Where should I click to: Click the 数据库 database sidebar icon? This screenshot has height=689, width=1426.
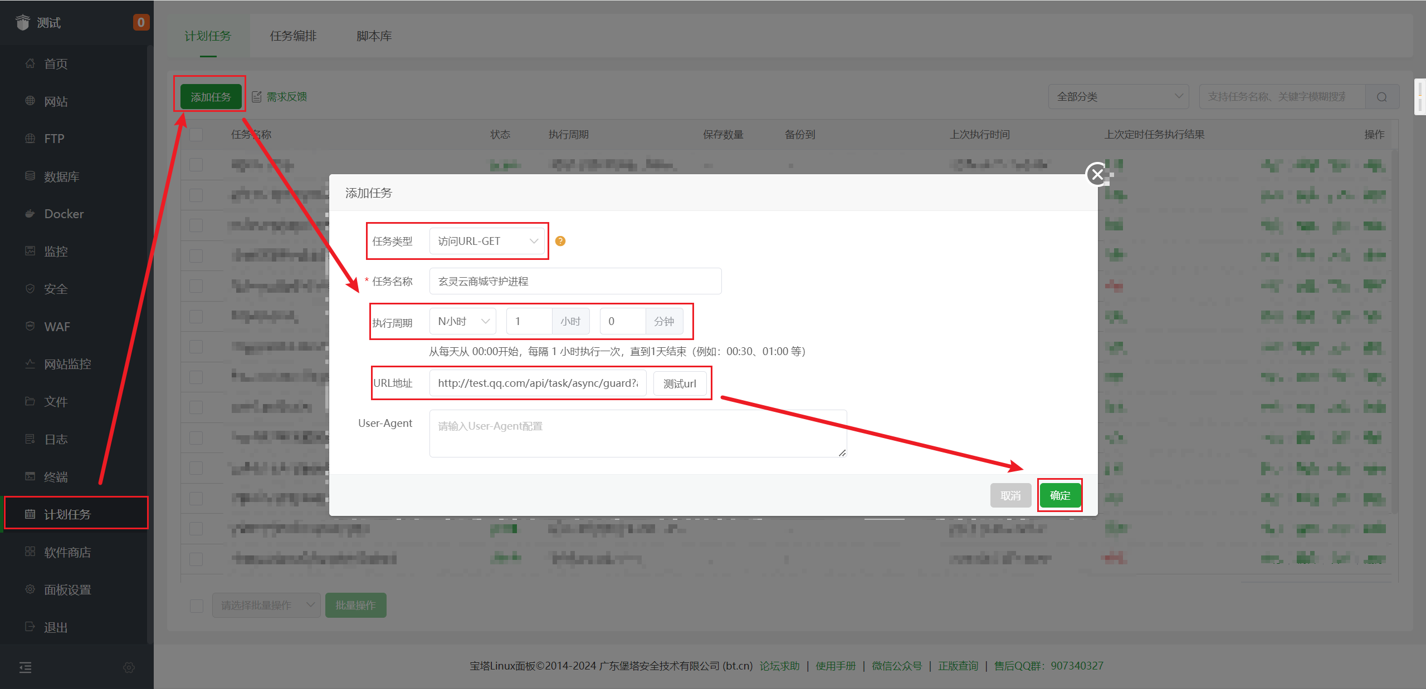click(x=30, y=176)
